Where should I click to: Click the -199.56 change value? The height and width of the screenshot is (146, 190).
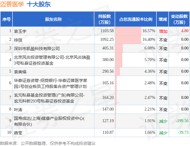point(182,121)
